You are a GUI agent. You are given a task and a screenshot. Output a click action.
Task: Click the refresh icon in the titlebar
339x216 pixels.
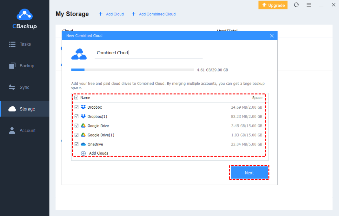click(x=296, y=5)
